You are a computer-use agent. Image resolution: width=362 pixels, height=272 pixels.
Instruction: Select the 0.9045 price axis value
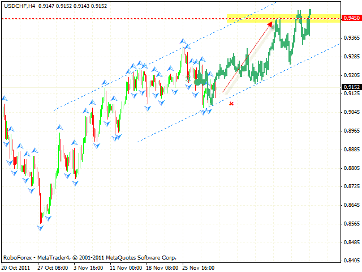coord(351,112)
